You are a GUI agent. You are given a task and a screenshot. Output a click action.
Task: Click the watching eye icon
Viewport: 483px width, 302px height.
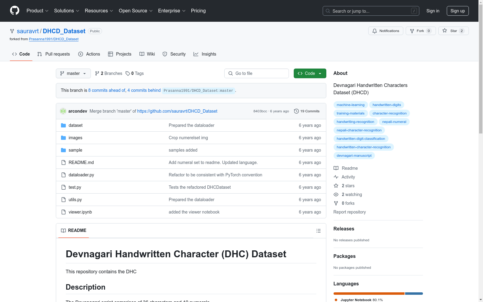[x=336, y=194]
